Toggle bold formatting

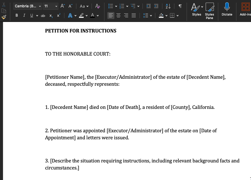coord(17,16)
